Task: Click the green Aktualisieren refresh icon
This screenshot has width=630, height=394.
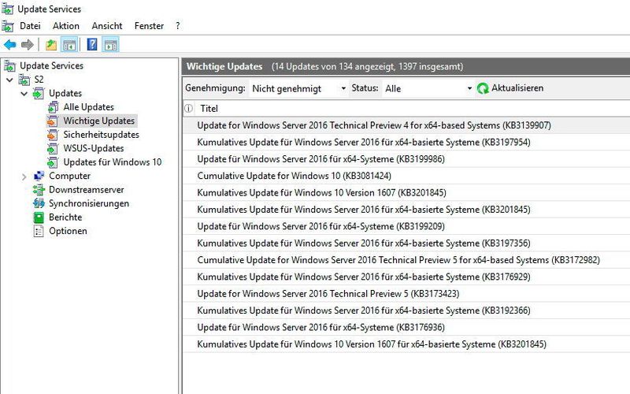Action: pyautogui.click(x=483, y=88)
